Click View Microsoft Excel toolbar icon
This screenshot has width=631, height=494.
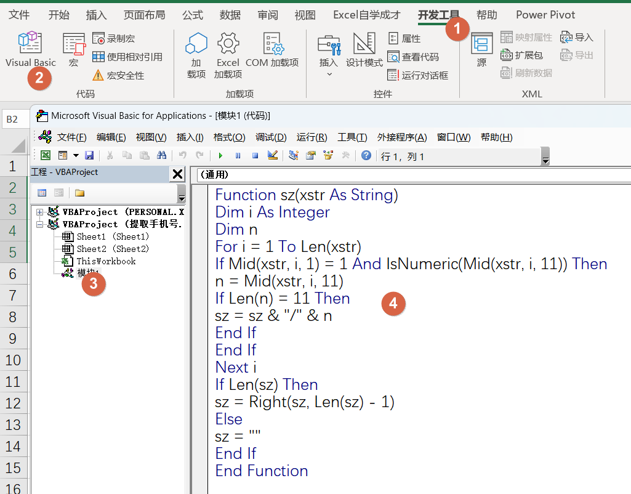tap(46, 155)
